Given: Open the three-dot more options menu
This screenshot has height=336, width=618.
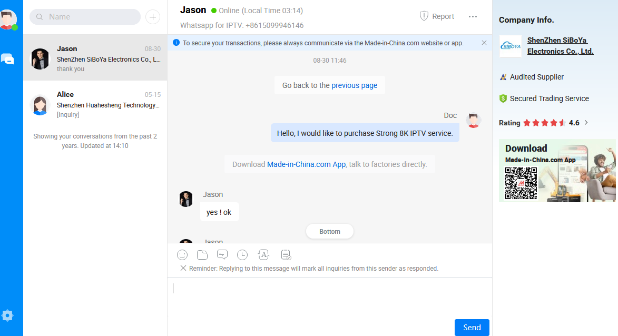Looking at the screenshot, I should point(473,16).
